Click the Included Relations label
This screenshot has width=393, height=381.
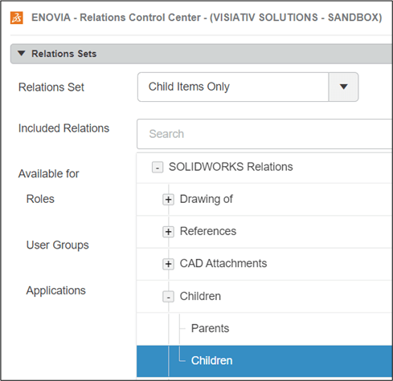(x=63, y=128)
